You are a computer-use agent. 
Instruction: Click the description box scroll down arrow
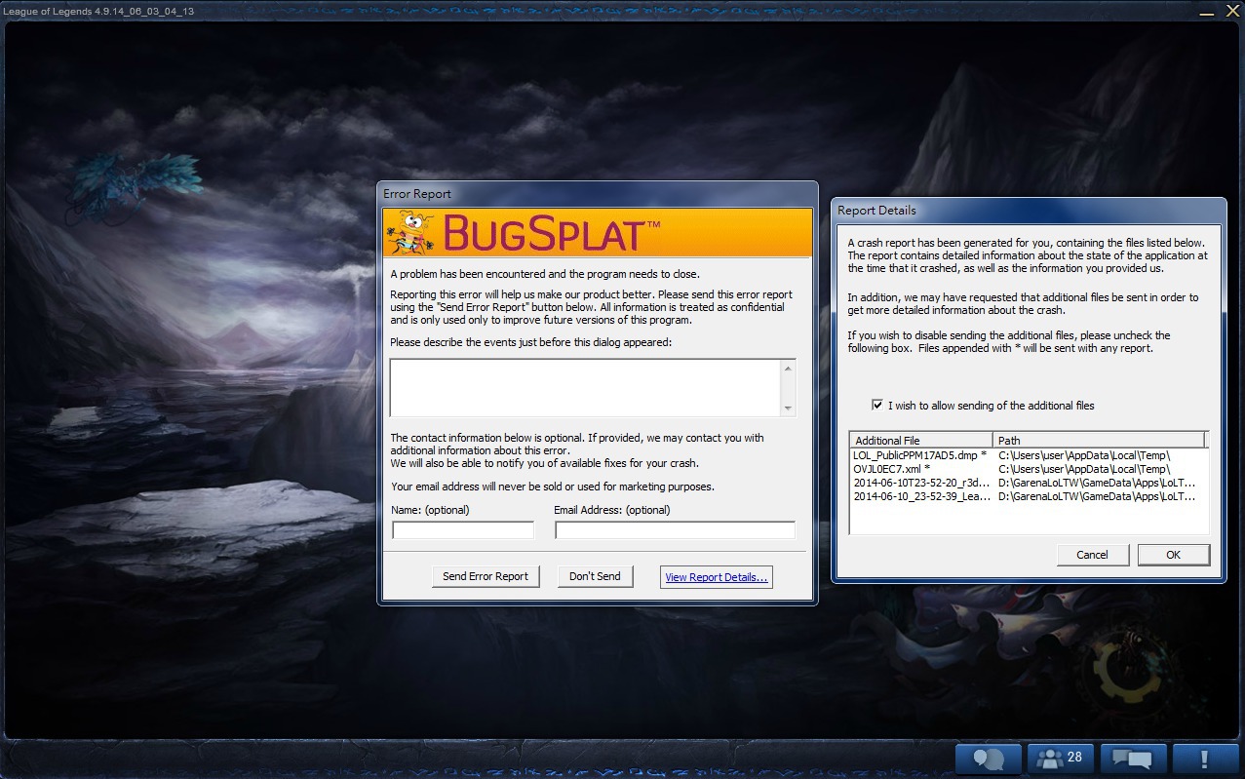coord(789,408)
